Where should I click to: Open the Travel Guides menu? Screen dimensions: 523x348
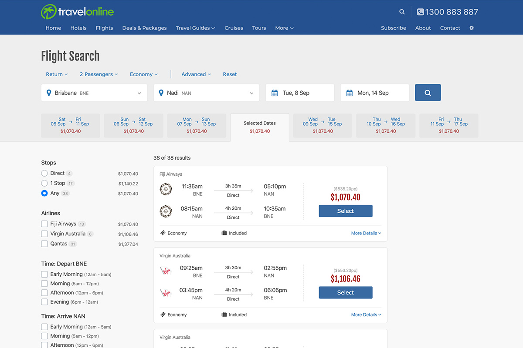(x=195, y=28)
